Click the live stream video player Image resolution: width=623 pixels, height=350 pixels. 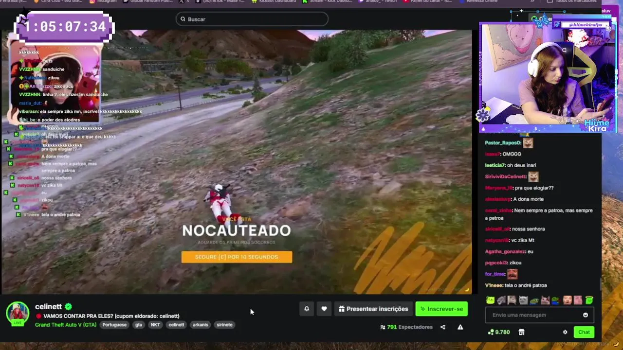tap(236, 162)
